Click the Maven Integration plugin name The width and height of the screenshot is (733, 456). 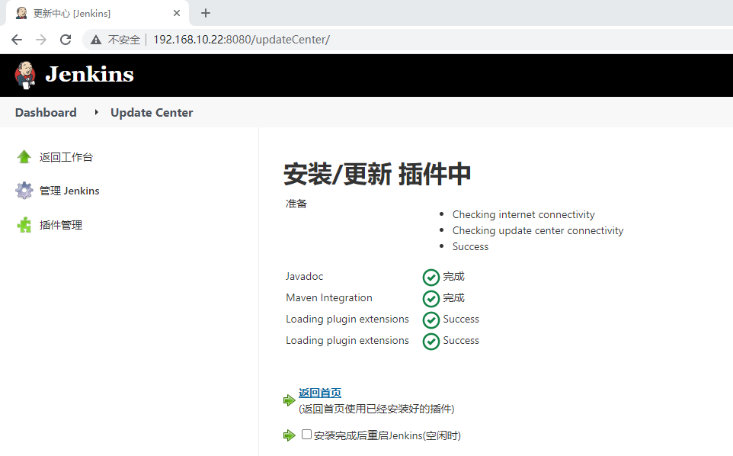coord(329,298)
